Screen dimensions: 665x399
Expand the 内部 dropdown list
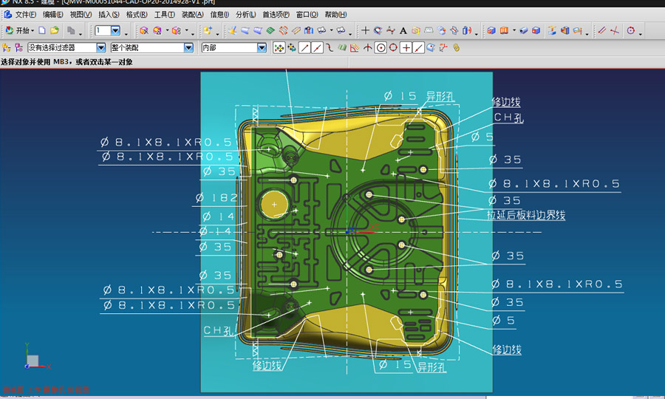coord(262,48)
